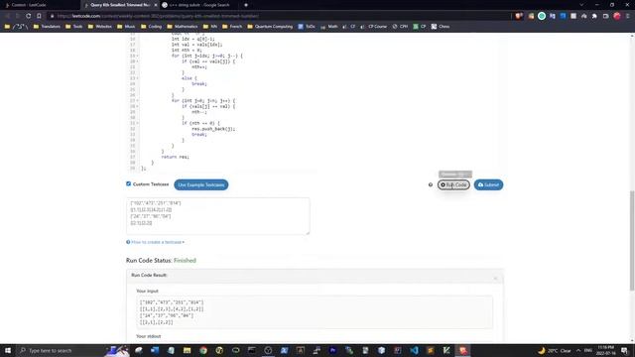635x357 pixels.
Task: Open a new browser tab with plus button
Action: pos(246,5)
